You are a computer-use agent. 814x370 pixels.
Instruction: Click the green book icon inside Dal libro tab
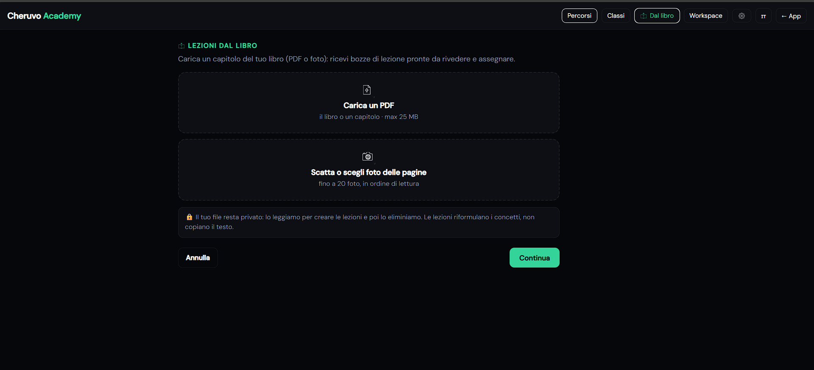pos(644,16)
